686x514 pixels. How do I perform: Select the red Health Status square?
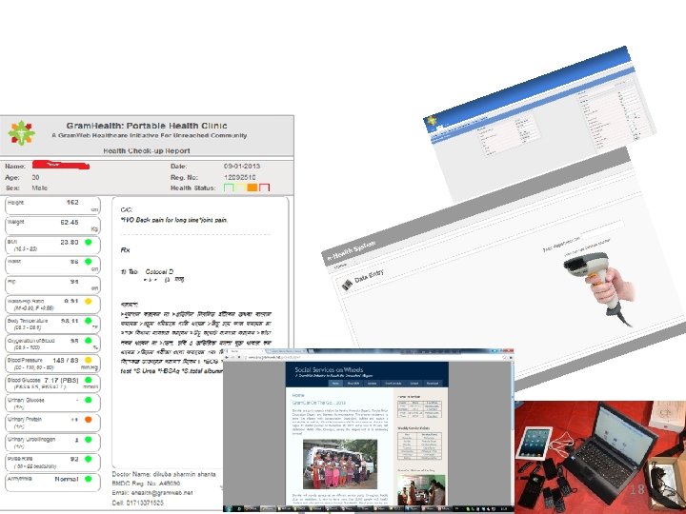(x=264, y=188)
